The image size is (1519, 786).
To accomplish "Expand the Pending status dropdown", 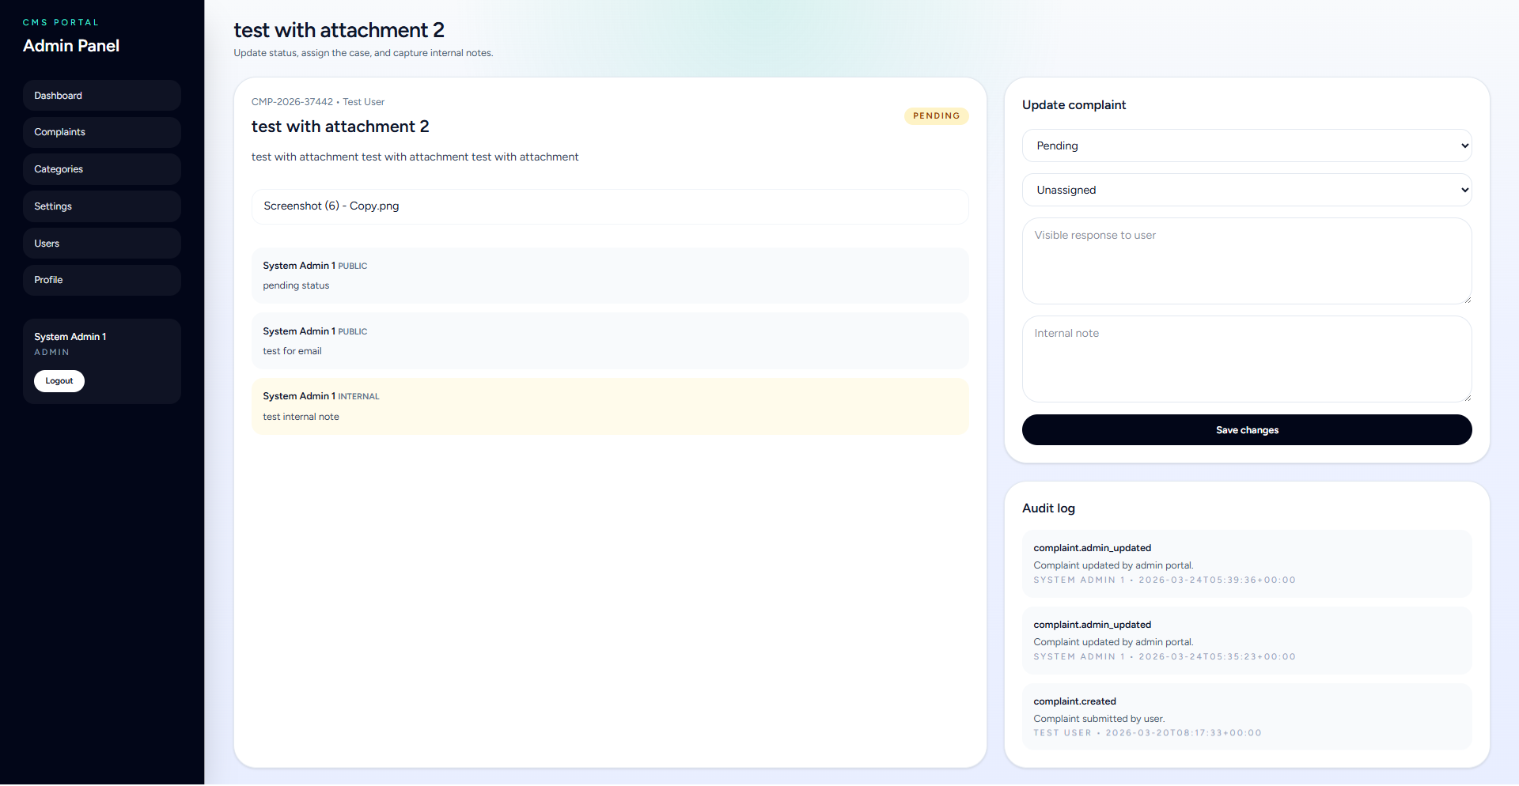I will coord(1246,145).
